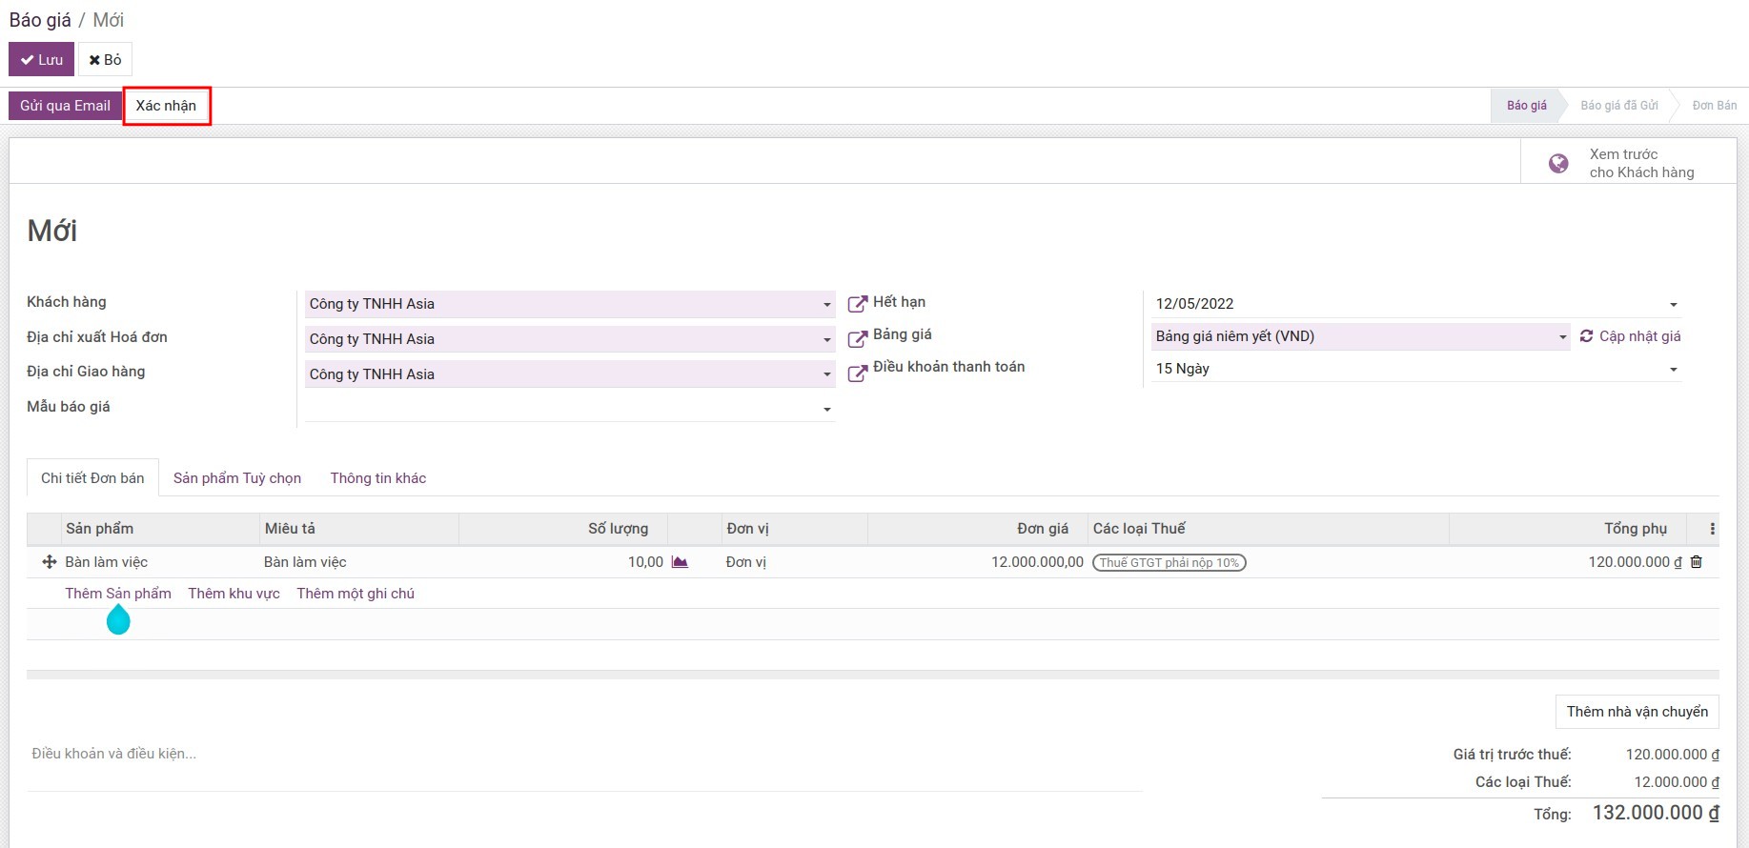Open column options kebab menu
The image size is (1749, 848).
tap(1712, 529)
